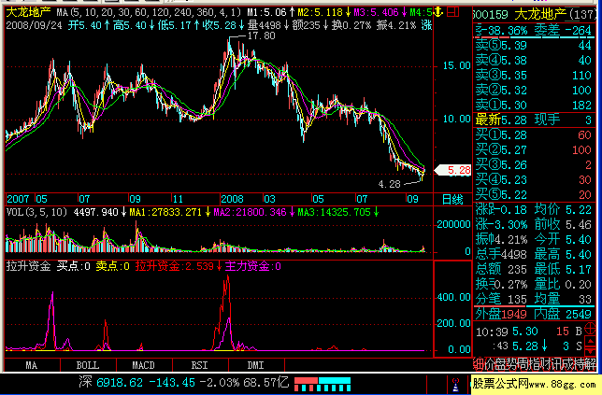Select the 买② 5.27 bid row

click(x=534, y=150)
